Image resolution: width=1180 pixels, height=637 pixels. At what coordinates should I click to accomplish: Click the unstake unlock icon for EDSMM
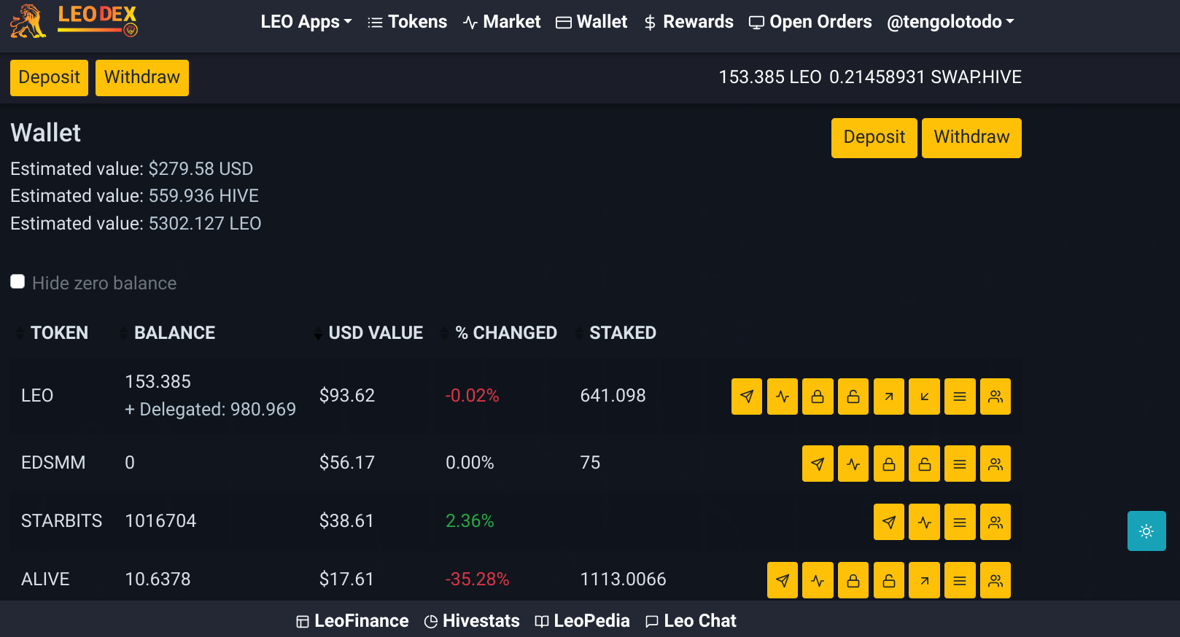(x=924, y=464)
